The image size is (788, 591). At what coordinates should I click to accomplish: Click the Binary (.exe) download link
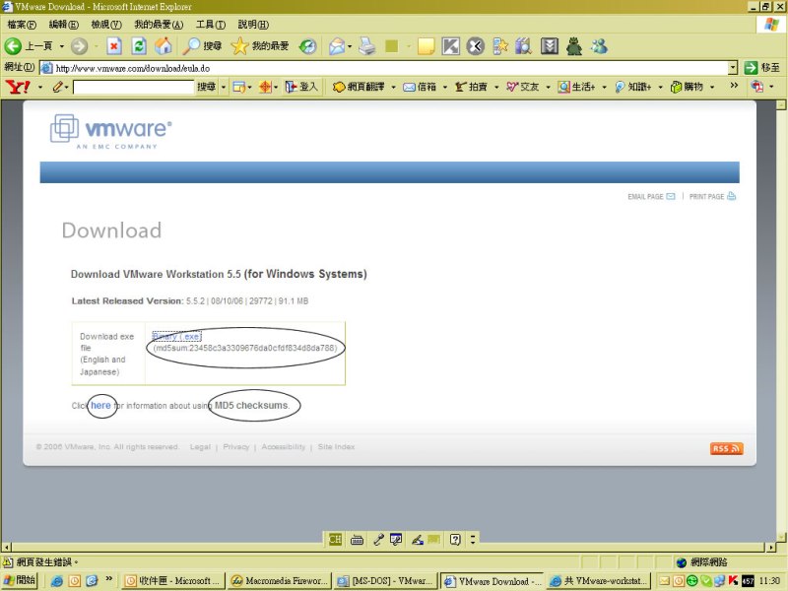point(176,336)
